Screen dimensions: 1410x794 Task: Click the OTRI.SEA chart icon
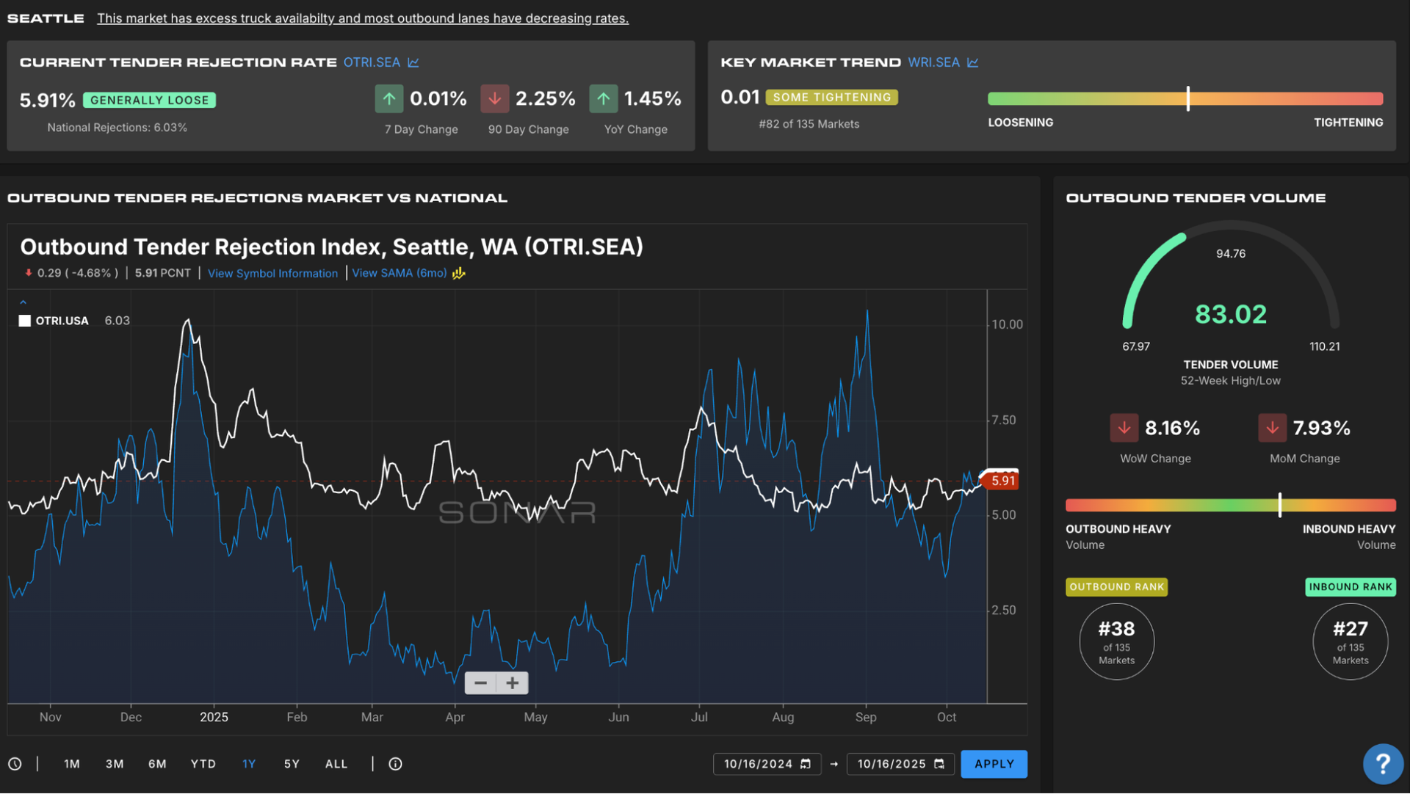coord(413,62)
